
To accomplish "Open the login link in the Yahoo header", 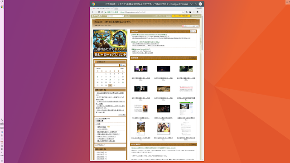I will pyautogui.click(x=168, y=16).
